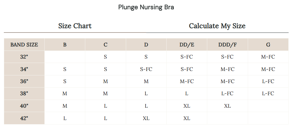Click the XL cell for 40" DDD/F
The height and width of the screenshot is (136, 291).
tap(227, 106)
